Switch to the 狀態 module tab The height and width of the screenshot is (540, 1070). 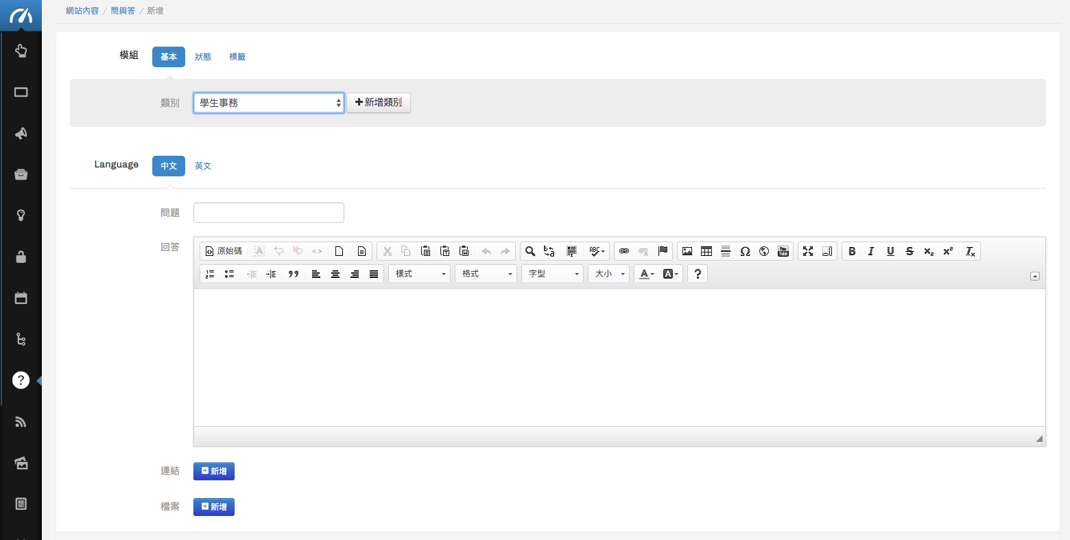(203, 57)
